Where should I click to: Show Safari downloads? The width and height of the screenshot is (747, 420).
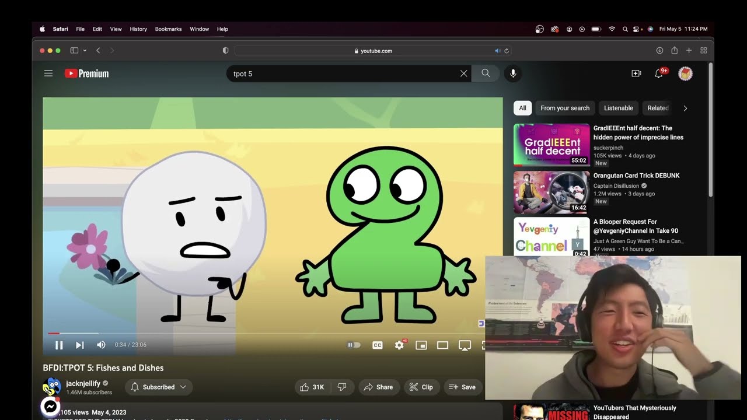coord(659,51)
